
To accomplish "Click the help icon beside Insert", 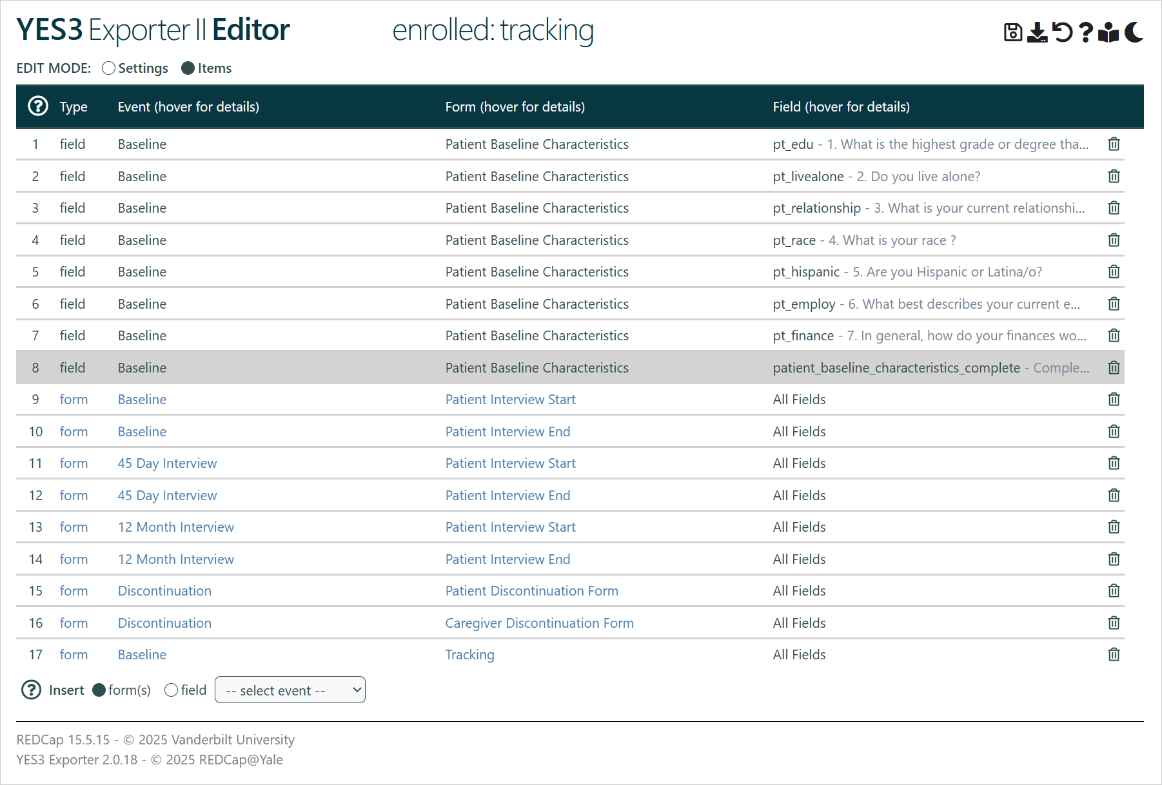I will (x=31, y=690).
